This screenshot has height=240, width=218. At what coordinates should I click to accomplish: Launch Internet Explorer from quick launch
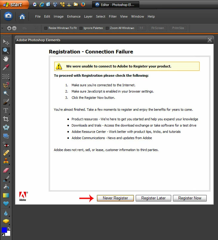tap(41, 4)
